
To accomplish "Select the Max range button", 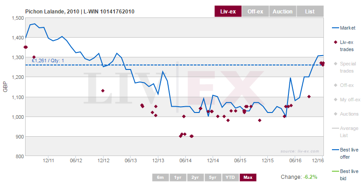I will point(248,177).
